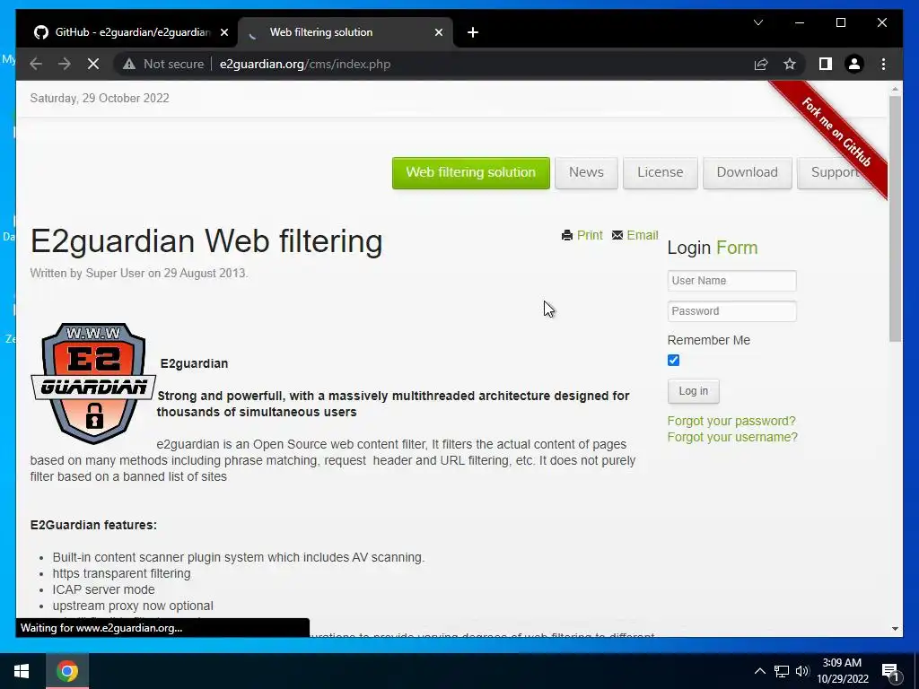Click the Login Form heading
Screen dimensions: 919x689
coord(713,248)
